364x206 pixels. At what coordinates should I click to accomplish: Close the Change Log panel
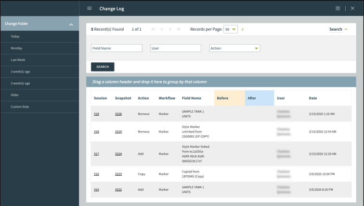pos(352,8)
